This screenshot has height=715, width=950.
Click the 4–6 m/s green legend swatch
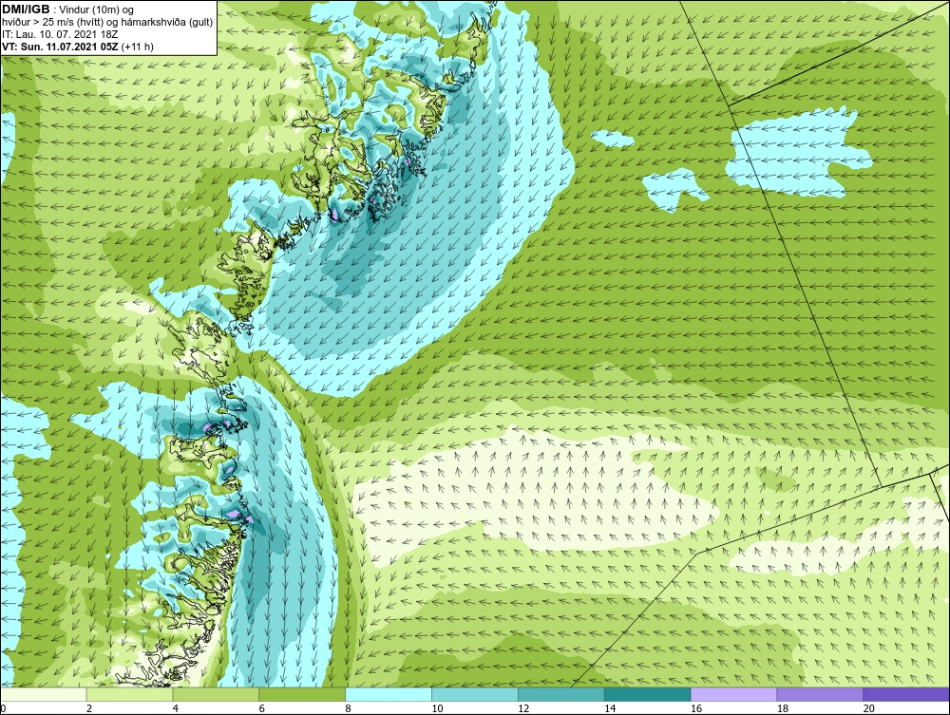tap(216, 694)
